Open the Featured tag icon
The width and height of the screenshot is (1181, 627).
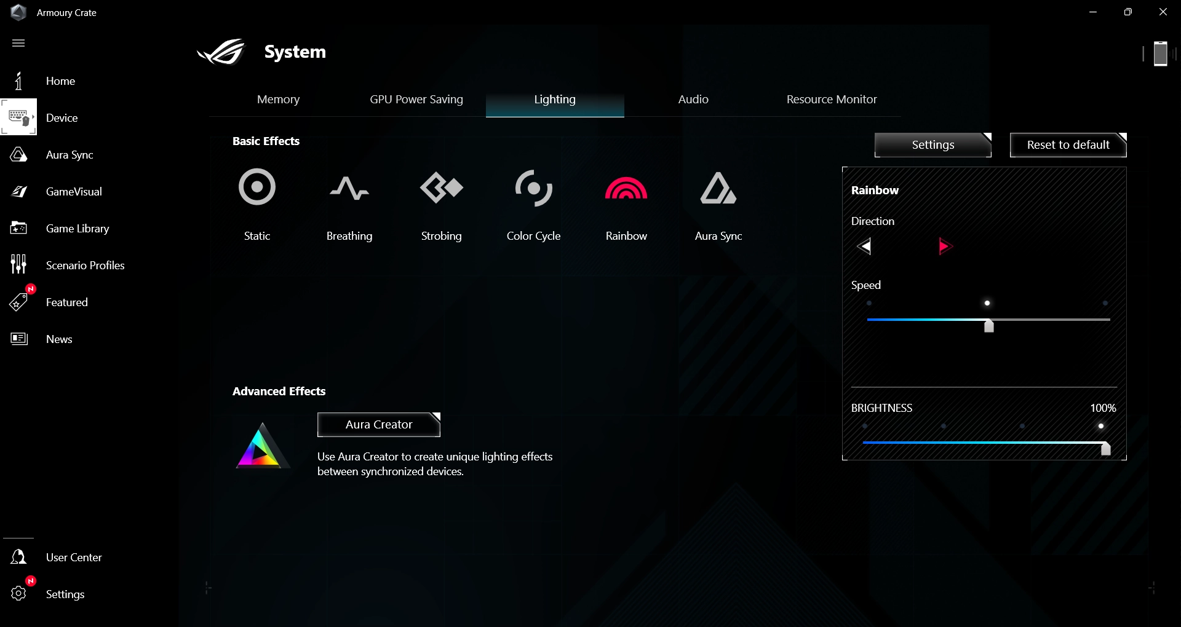click(x=18, y=302)
